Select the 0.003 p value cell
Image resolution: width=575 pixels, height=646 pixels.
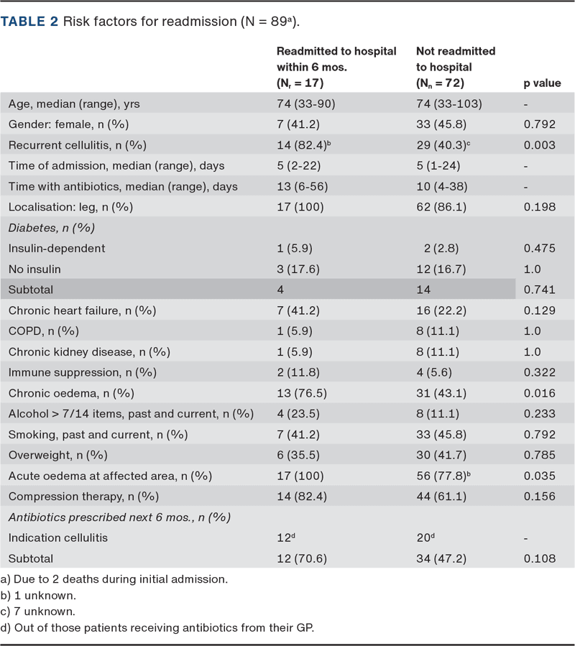[539, 145]
